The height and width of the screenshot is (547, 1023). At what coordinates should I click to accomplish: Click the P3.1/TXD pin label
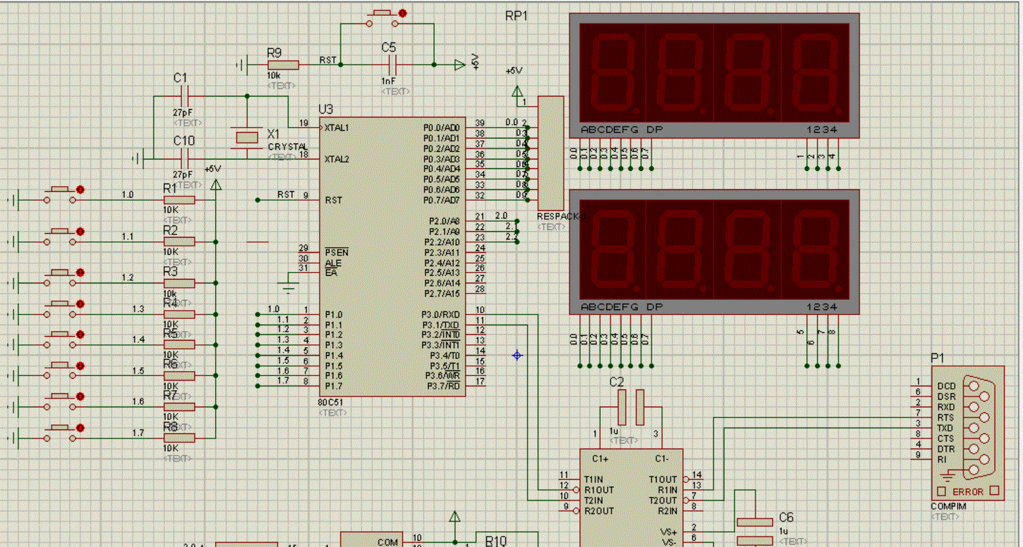tap(440, 325)
